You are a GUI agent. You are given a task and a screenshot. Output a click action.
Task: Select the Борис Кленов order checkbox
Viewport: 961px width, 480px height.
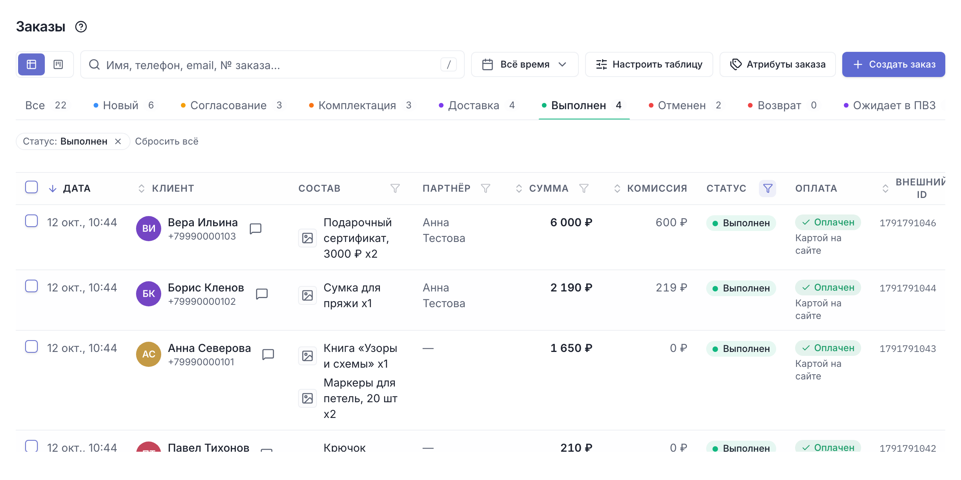(x=31, y=286)
